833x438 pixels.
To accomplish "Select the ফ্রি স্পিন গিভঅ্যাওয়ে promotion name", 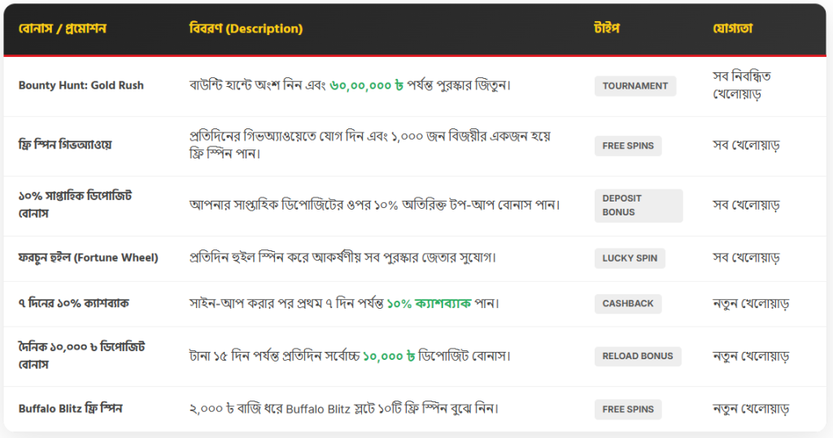I will tap(65, 145).
